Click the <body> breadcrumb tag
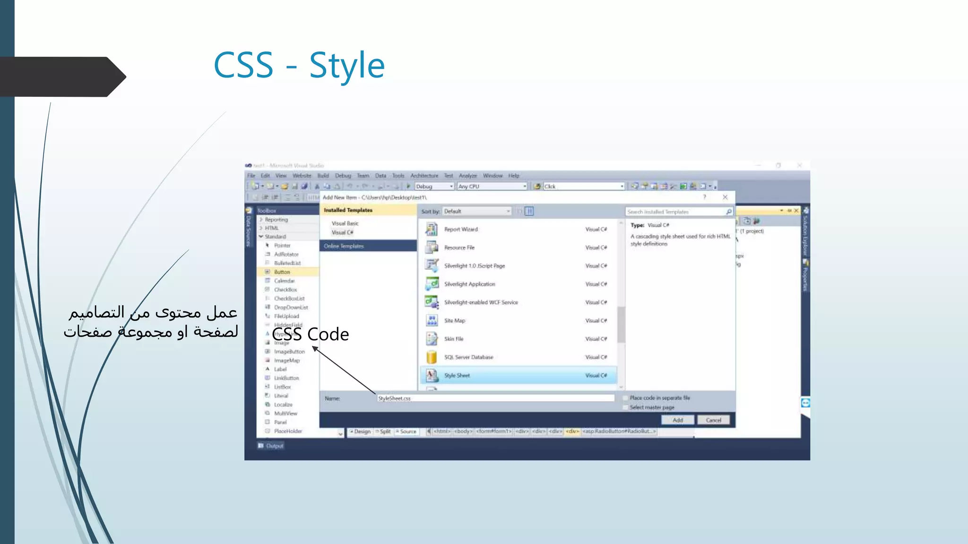 click(x=463, y=432)
